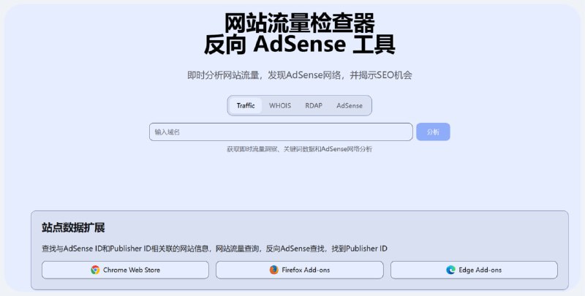
Task: Select the Traffic tab
Action: pyautogui.click(x=246, y=105)
